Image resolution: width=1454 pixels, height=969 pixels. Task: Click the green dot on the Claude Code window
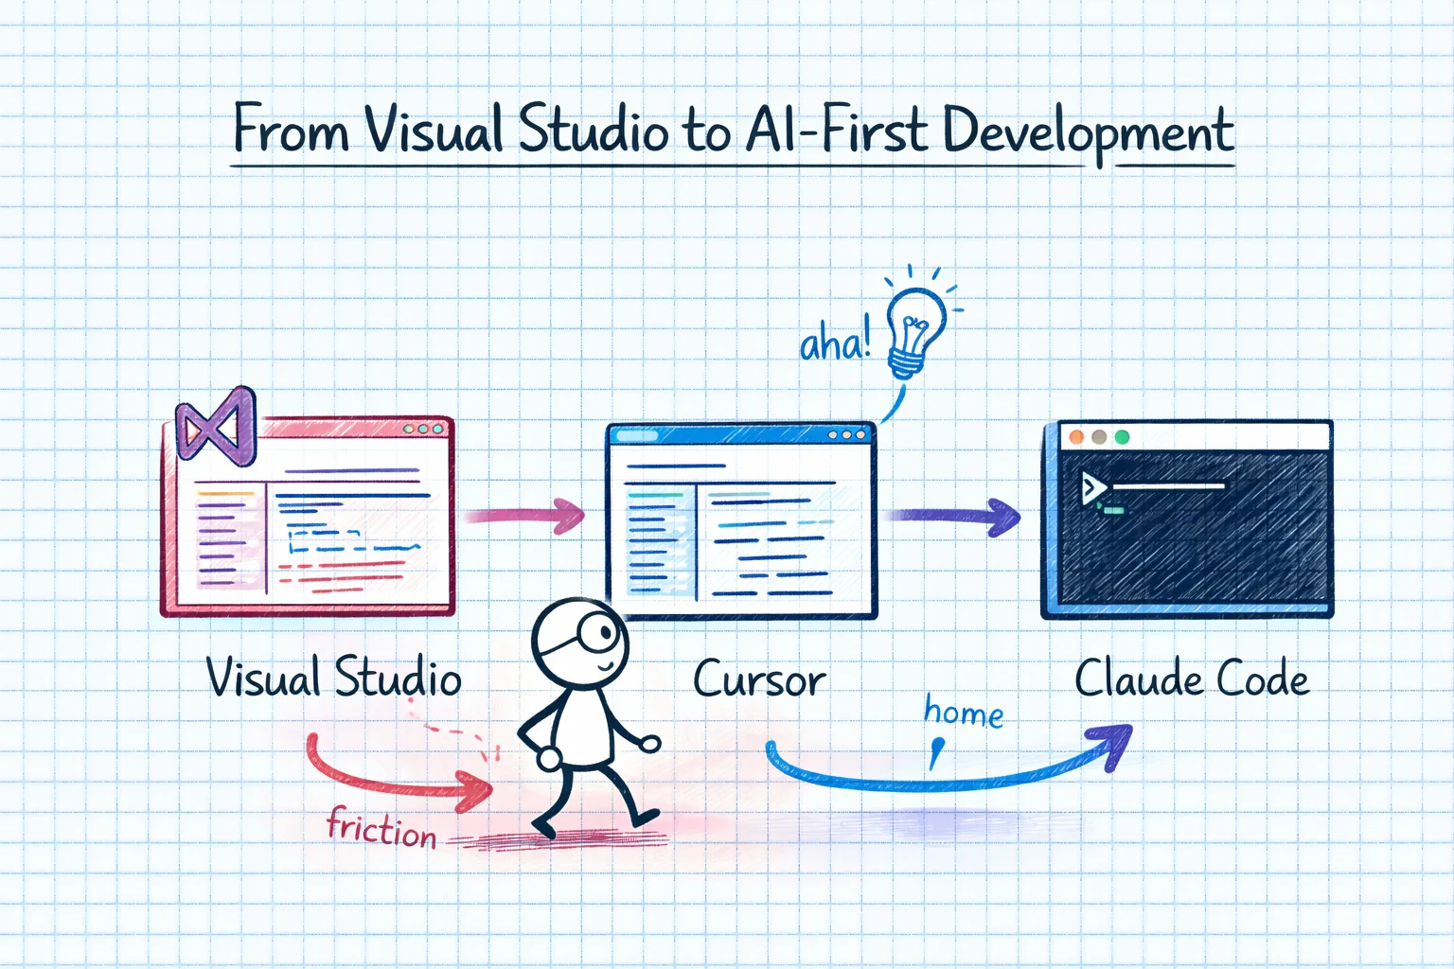point(1121,436)
